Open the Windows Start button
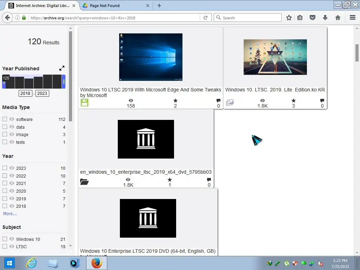 coord(9,263)
